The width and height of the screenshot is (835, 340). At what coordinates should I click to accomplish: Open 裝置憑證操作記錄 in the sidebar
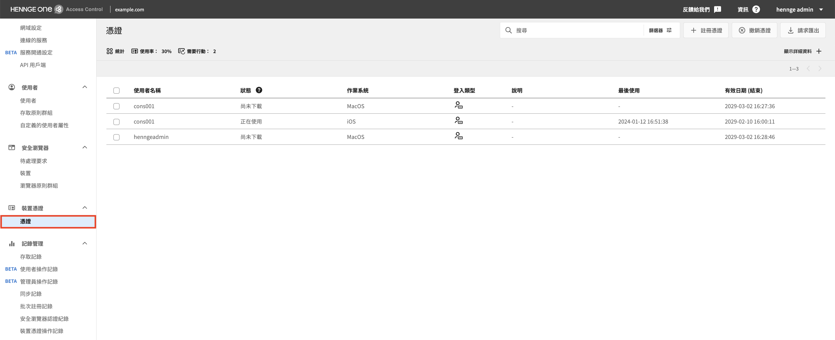41,331
